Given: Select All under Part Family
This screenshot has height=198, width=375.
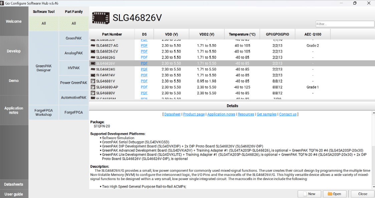Looking at the screenshot, I should pos(74,23).
